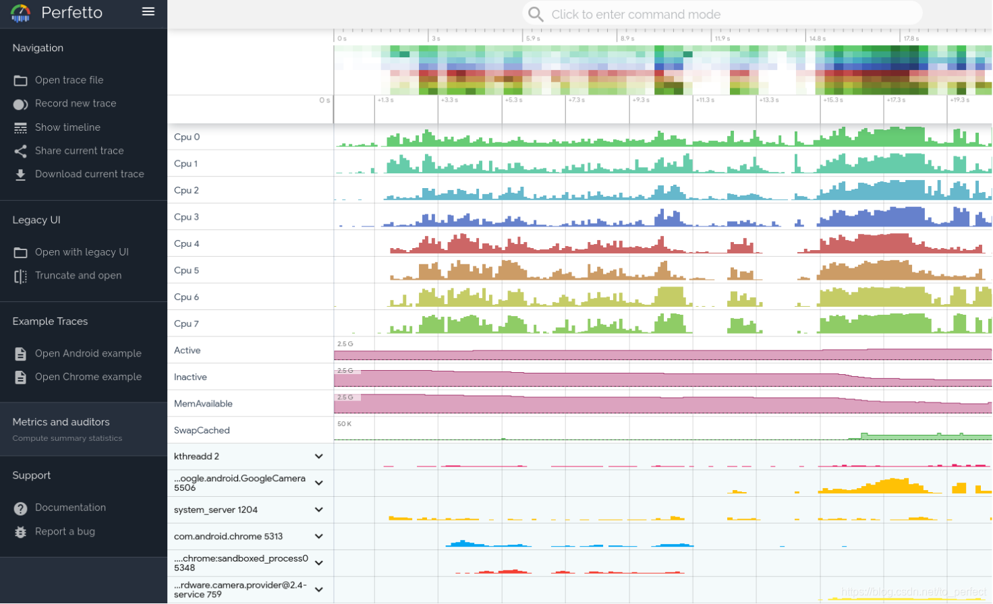Click the Report a bug icon
Screen dimensions: 993x604
point(21,532)
